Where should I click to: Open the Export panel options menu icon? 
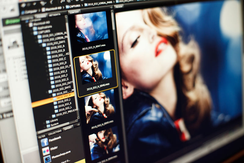coord(78,125)
